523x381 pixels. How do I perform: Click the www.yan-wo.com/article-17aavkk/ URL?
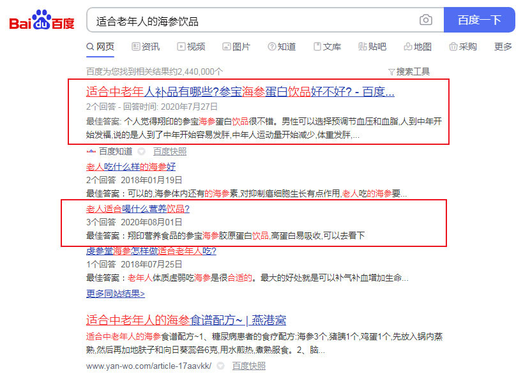[149, 366]
